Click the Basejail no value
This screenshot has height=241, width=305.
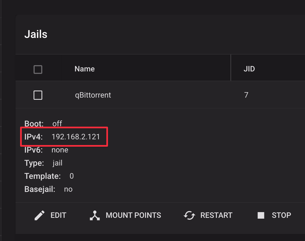(x=68, y=189)
